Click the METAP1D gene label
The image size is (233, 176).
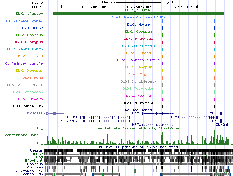172,117
